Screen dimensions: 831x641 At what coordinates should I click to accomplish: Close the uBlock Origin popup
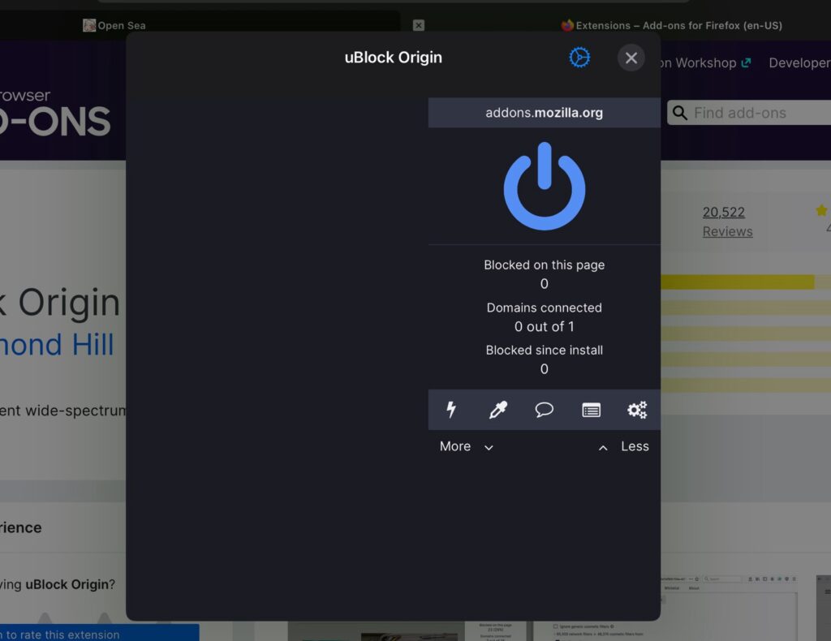[631, 58]
